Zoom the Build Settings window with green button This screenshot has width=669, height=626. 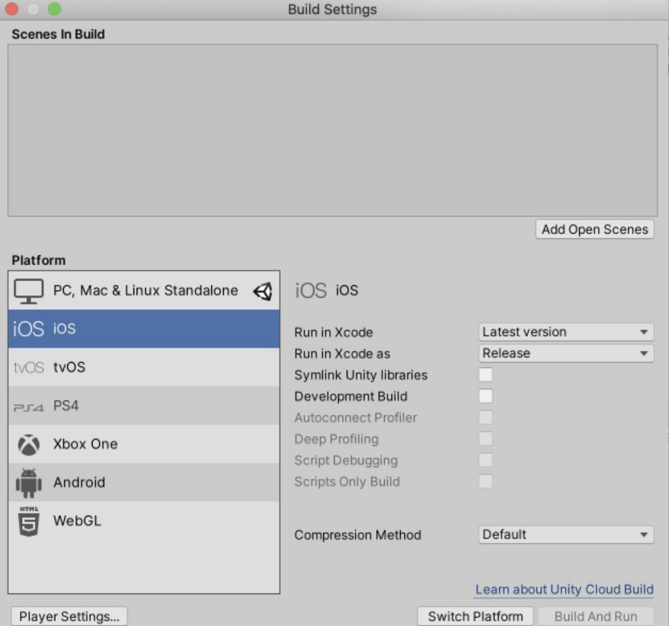[54, 9]
